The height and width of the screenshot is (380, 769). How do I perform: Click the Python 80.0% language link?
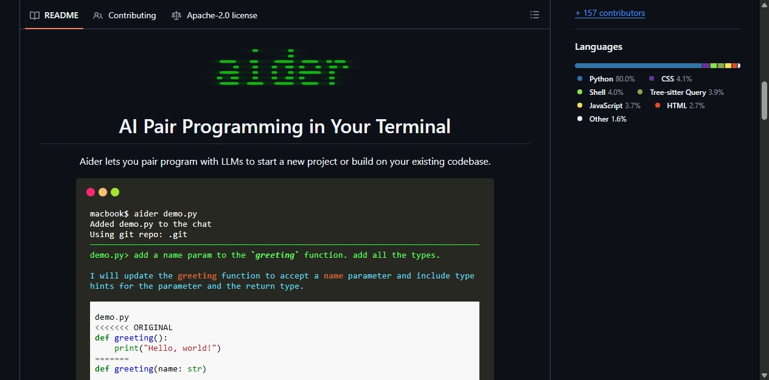pyautogui.click(x=606, y=79)
